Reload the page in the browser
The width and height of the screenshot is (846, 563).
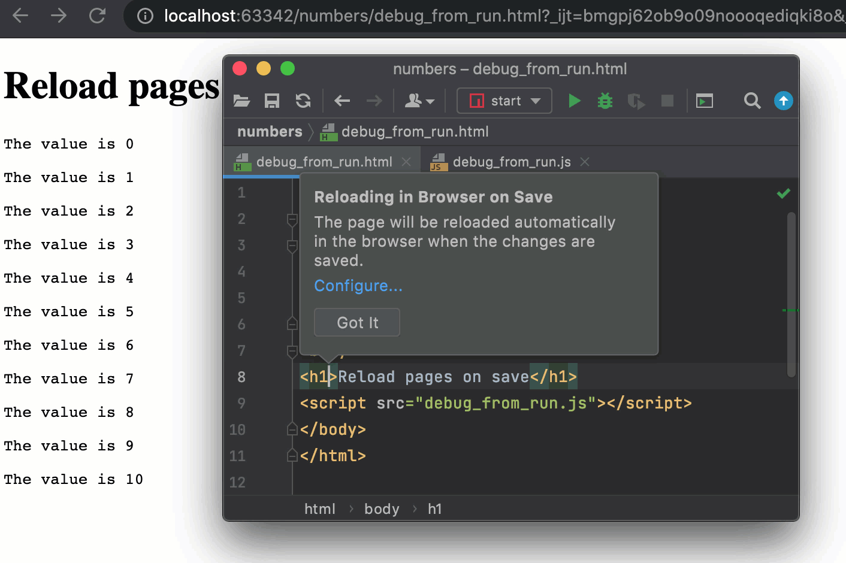(97, 16)
